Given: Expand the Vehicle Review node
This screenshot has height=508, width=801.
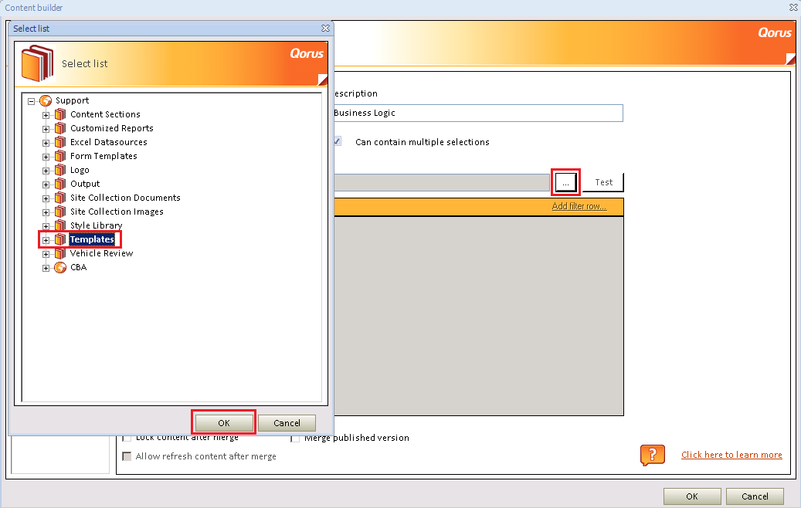Looking at the screenshot, I should [46, 254].
